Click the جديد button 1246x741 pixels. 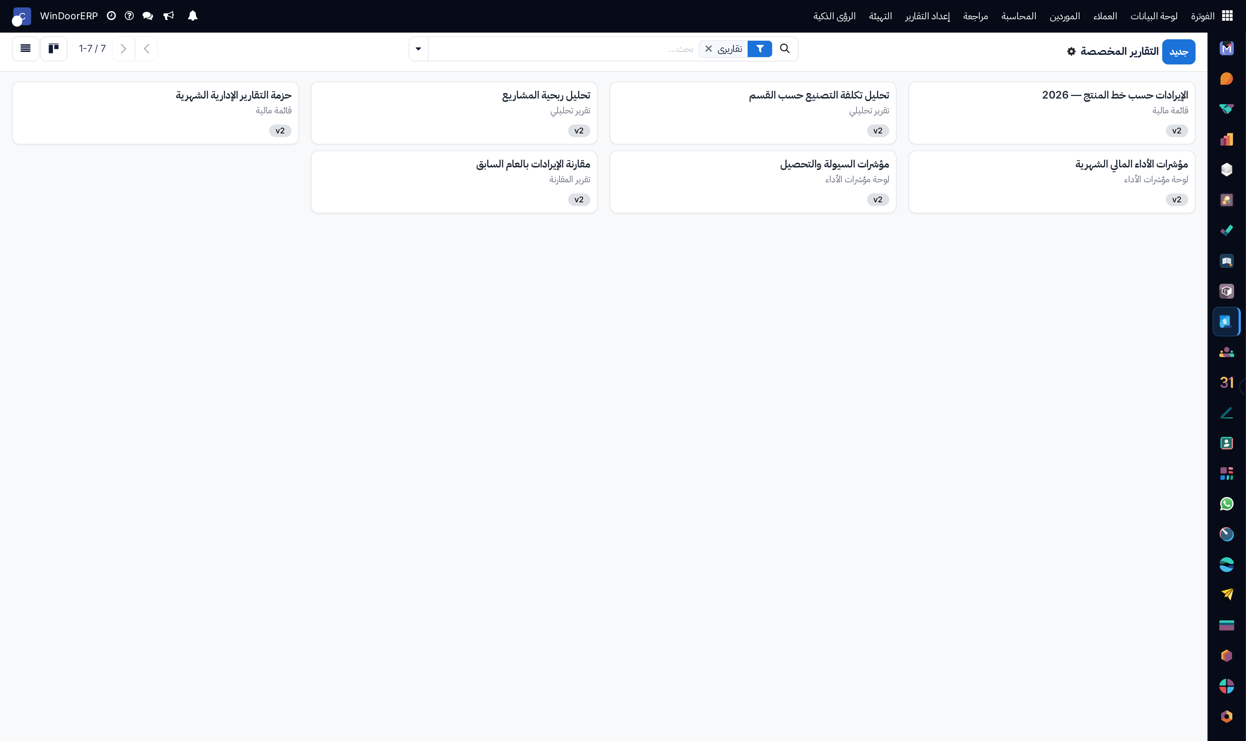click(x=1179, y=52)
